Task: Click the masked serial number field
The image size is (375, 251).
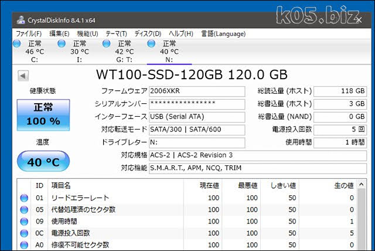Action: point(197,104)
